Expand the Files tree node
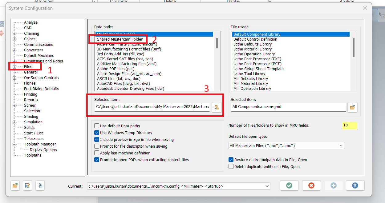 tap(14, 67)
